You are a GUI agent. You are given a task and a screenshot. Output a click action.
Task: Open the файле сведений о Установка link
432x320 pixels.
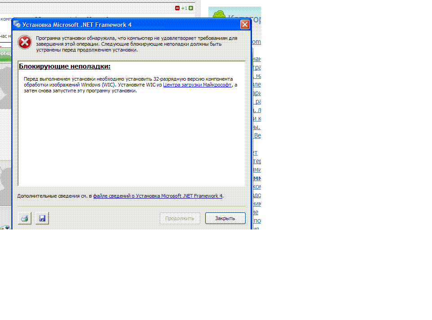[158, 196]
